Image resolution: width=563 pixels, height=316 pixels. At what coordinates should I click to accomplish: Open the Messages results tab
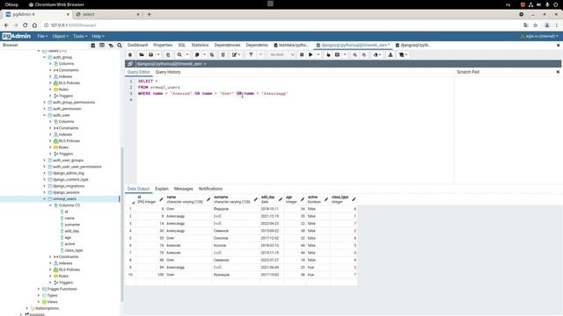184,189
